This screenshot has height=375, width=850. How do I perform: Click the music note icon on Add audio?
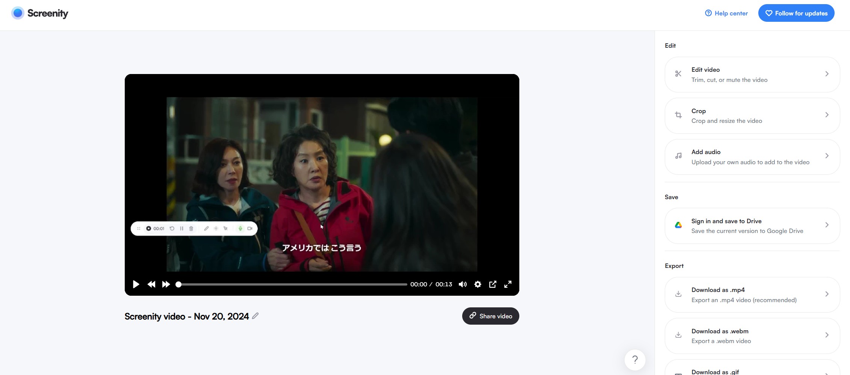tap(678, 156)
